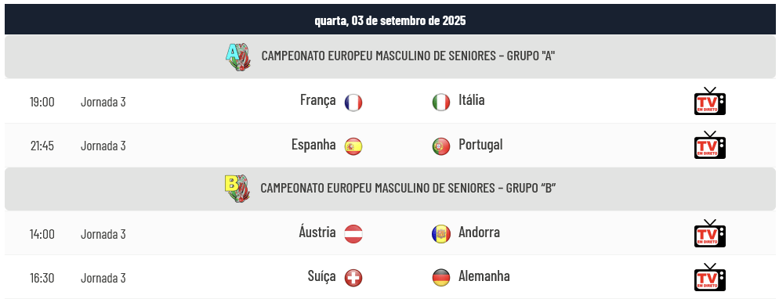The height and width of the screenshot is (299, 779).
Task: Click the Italy flag icon
Action: (440, 103)
